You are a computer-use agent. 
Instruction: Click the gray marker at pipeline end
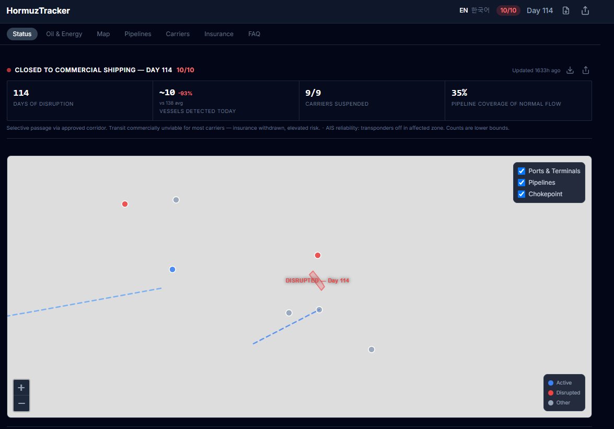point(319,310)
